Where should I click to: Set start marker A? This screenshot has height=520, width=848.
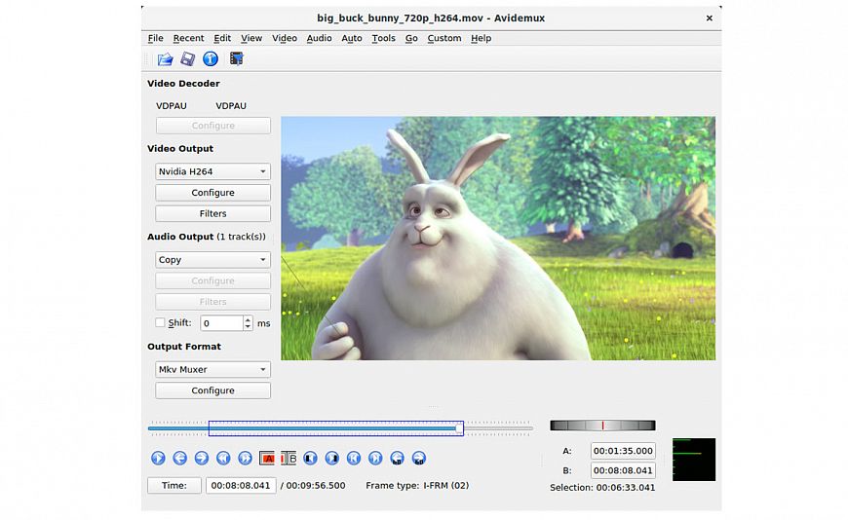(267, 458)
